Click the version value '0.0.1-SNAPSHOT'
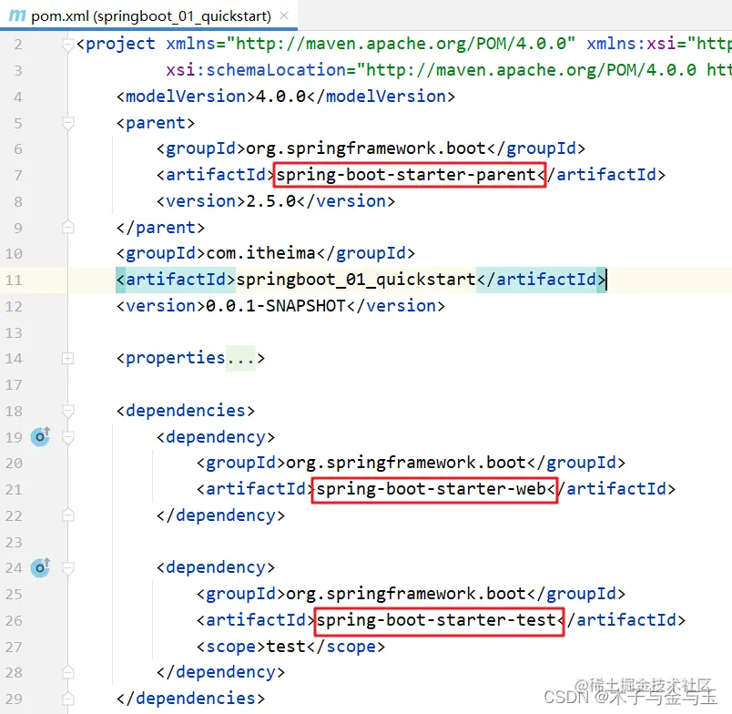732x714 pixels. point(276,306)
